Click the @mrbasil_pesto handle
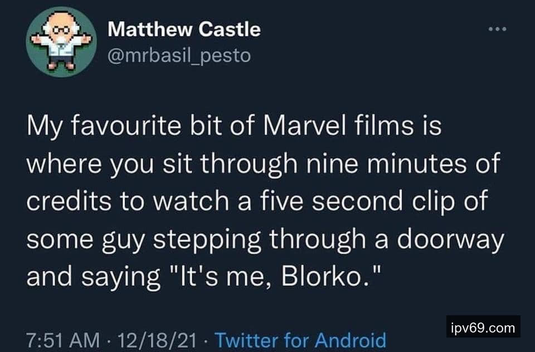 coord(179,56)
